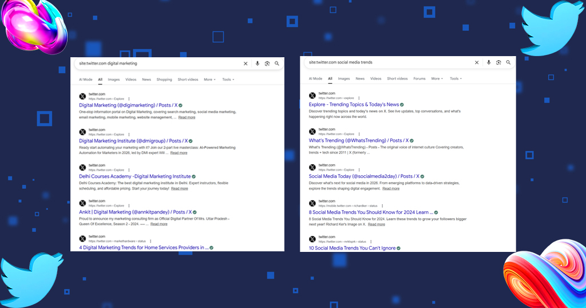This screenshot has width=586, height=308.
Task: Open '4 Digital Marketing Trends for Home Services' result
Action: click(x=144, y=247)
